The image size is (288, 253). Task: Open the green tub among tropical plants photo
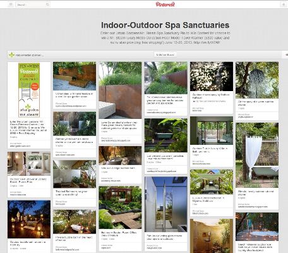tap(166, 135)
